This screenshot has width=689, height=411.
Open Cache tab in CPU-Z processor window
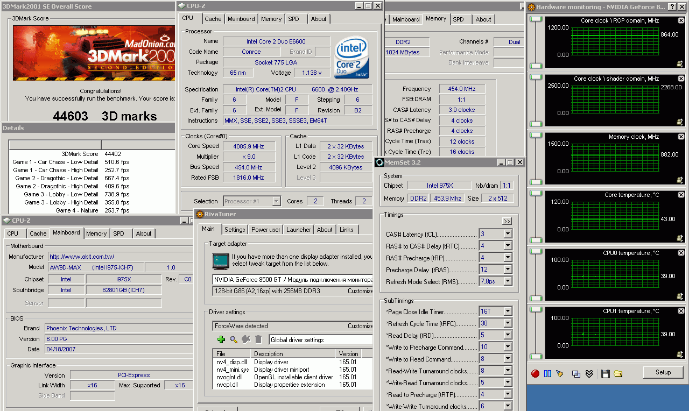pyautogui.click(x=213, y=19)
